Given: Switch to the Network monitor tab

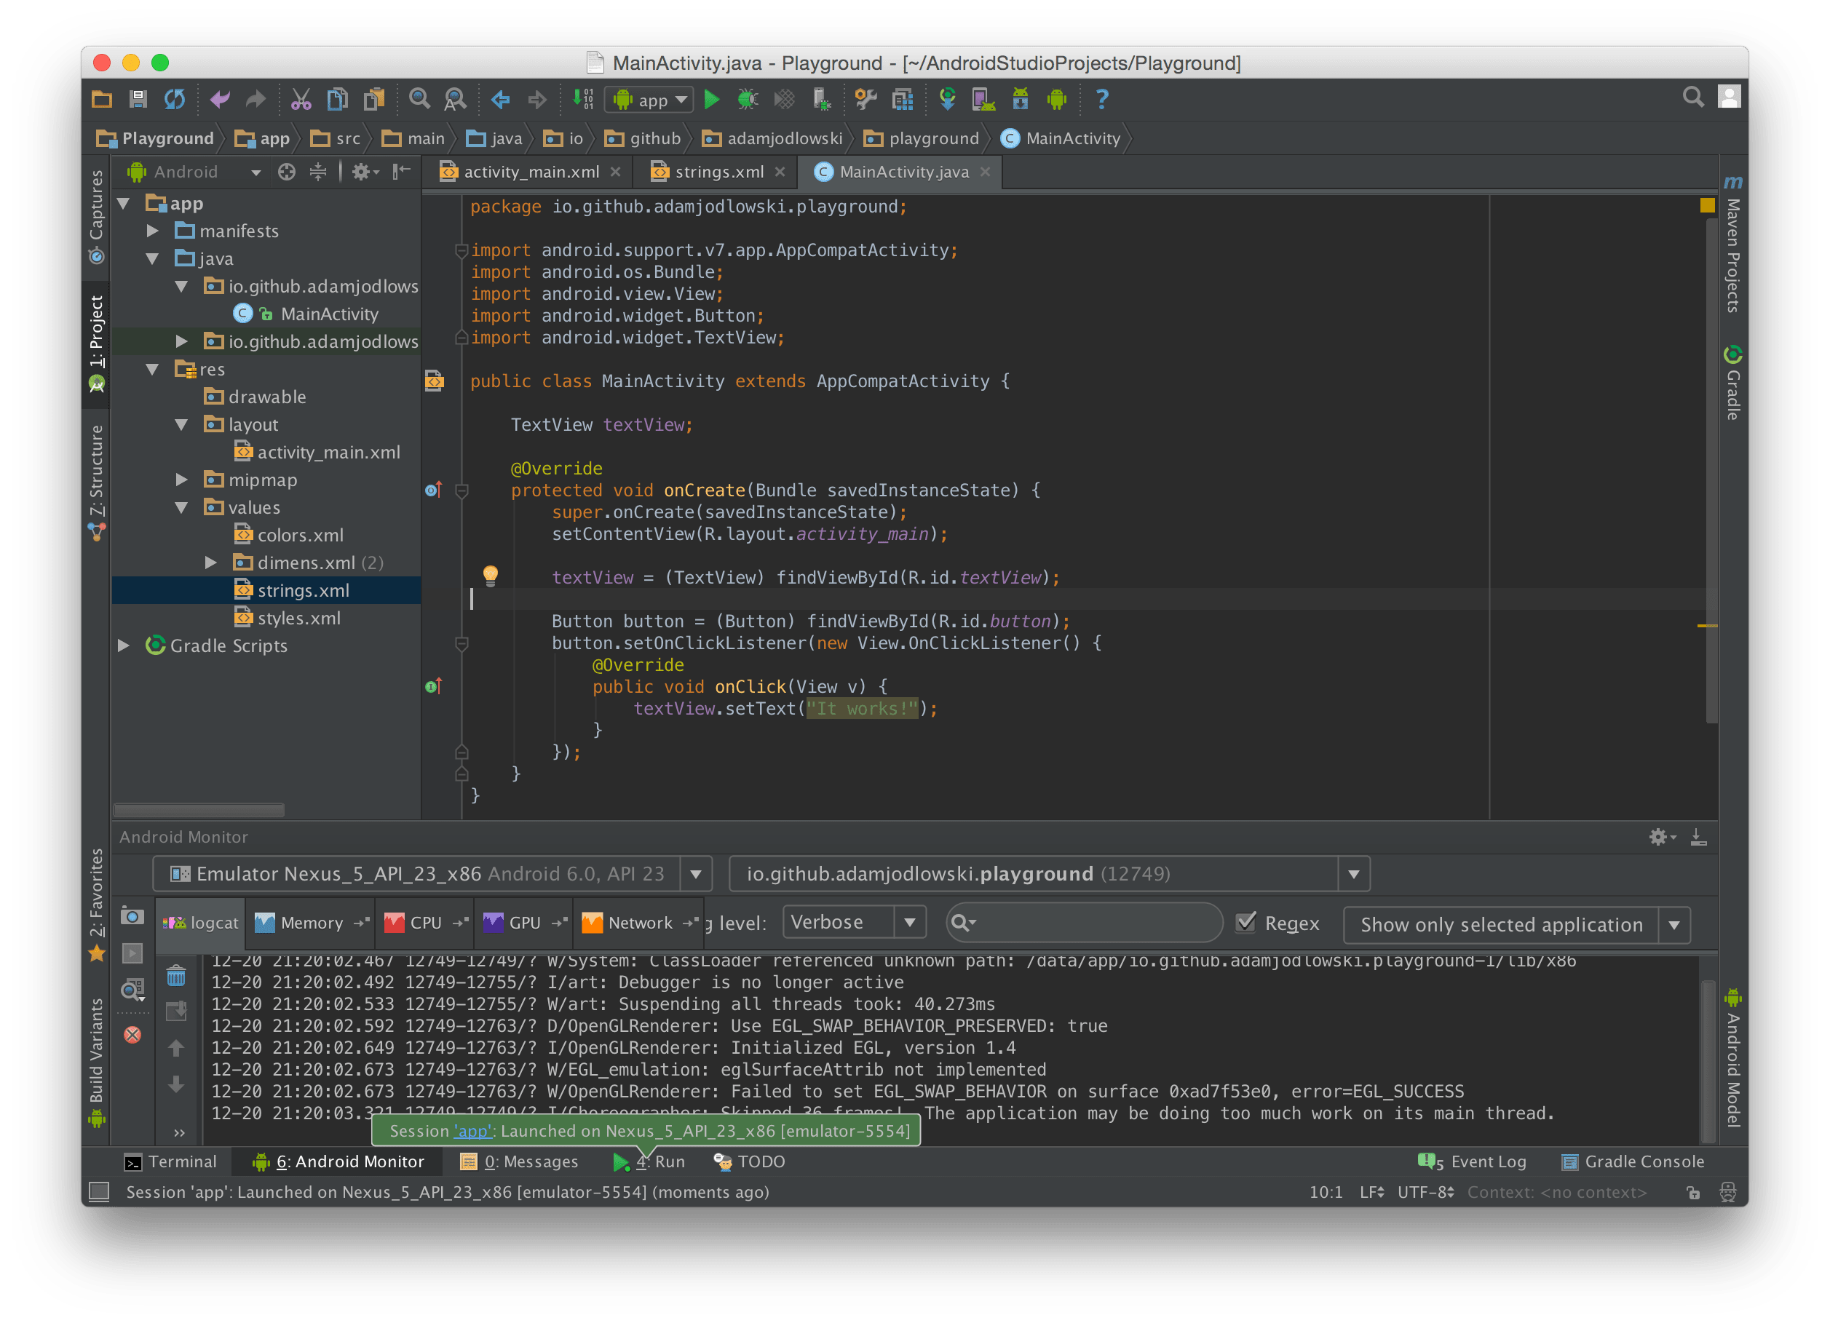Looking at the screenshot, I should (x=641, y=923).
